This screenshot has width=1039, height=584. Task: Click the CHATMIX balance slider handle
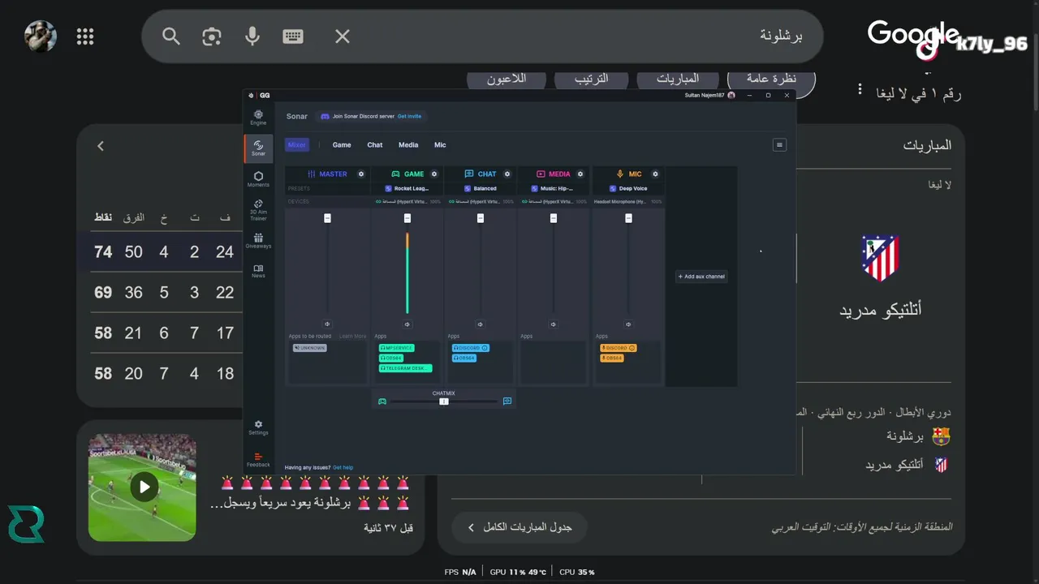point(444,401)
